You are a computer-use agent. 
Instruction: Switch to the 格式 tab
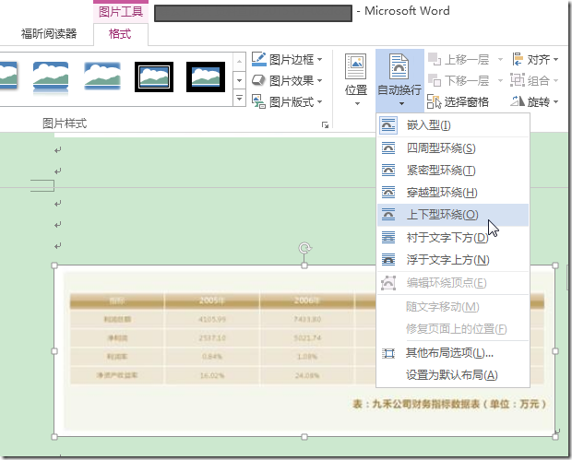tap(120, 34)
